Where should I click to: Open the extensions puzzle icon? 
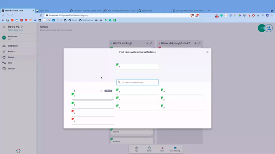[x=258, y=15]
